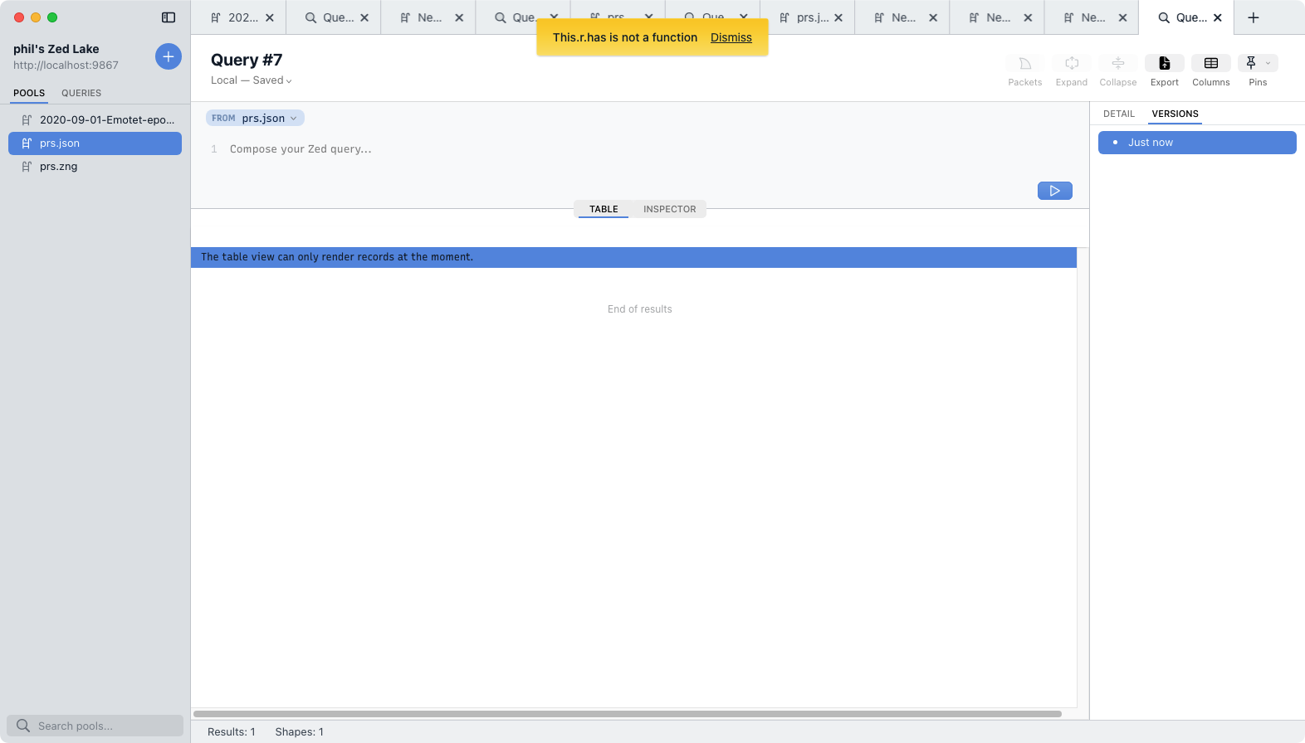The image size is (1305, 743).
Task: Switch to the INSPECTOR view
Action: pyautogui.click(x=670, y=209)
